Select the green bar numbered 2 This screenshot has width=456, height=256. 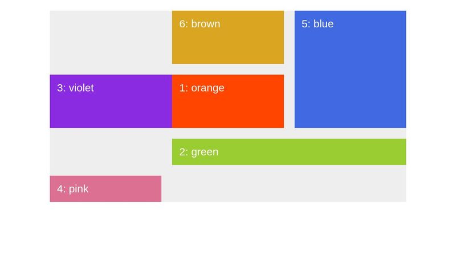288,152
